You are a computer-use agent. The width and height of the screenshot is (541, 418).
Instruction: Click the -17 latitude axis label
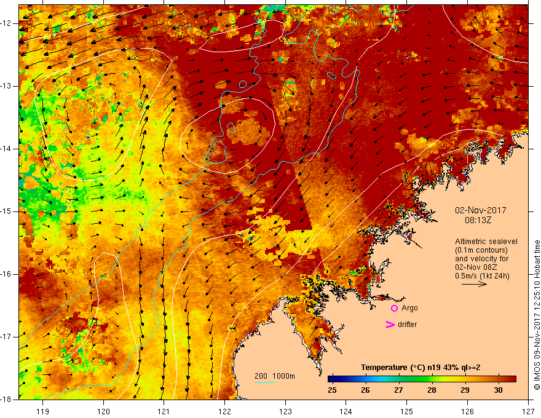[7, 337]
